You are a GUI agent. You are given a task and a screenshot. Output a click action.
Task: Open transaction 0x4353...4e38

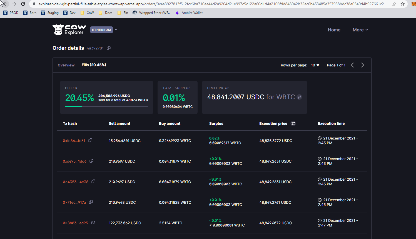click(x=76, y=182)
